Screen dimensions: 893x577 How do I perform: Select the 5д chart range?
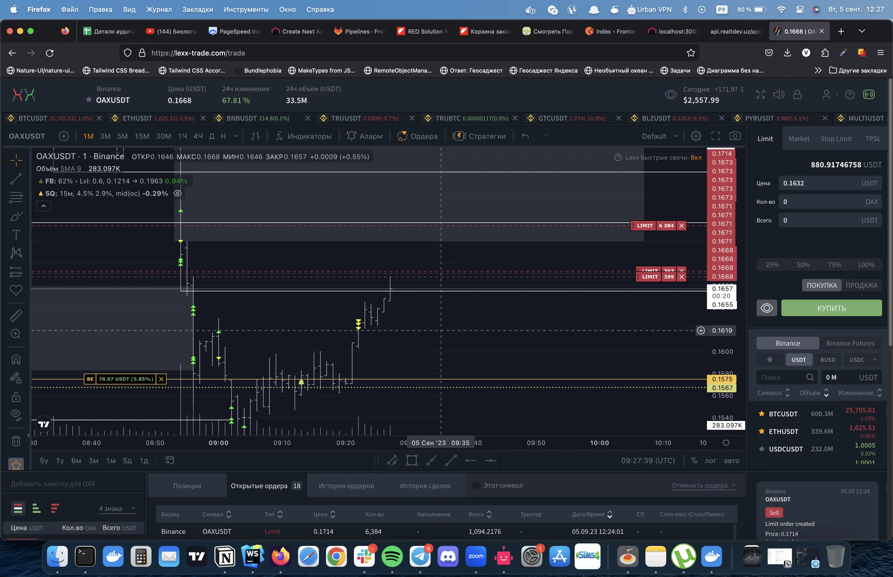coord(127,461)
